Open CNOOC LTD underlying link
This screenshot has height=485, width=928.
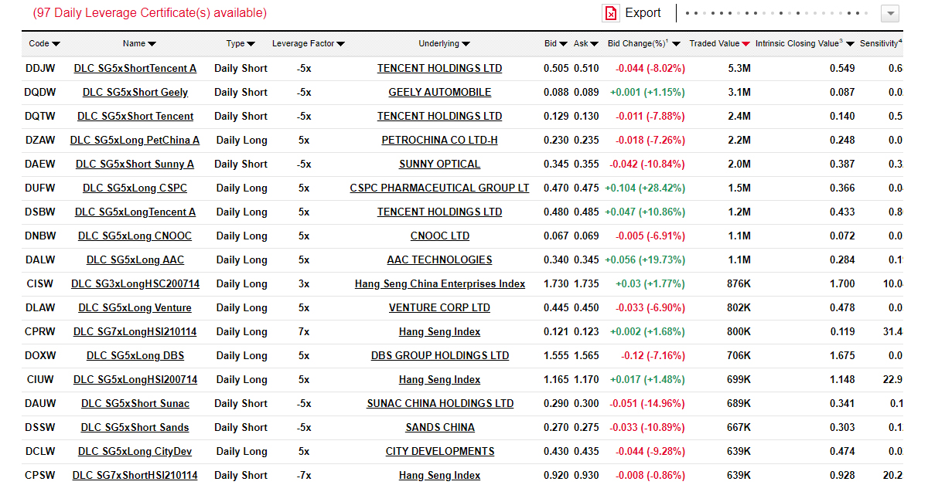[440, 236]
